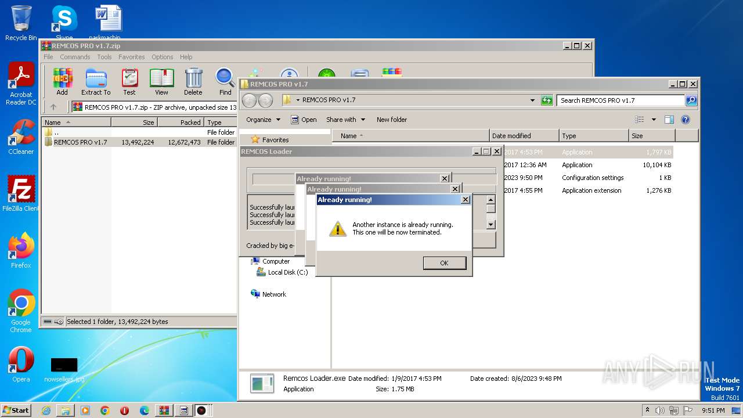
Task: Open Options menu in WinRAR
Action: [x=163, y=57]
